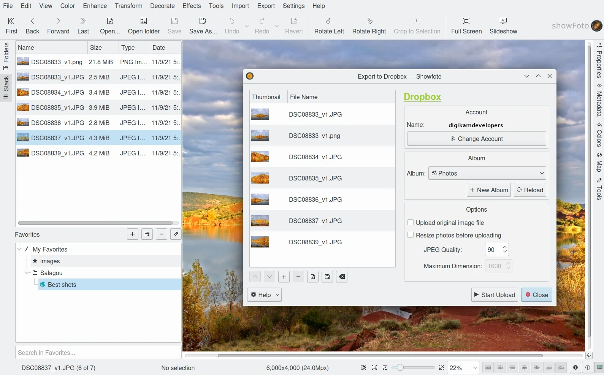This screenshot has height=375, width=604.
Task: Click the zoom slider handle in the status bar
Action: pyautogui.click(x=400, y=367)
